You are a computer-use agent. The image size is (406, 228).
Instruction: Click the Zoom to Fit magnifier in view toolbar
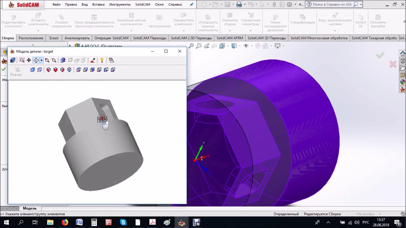coord(191,46)
